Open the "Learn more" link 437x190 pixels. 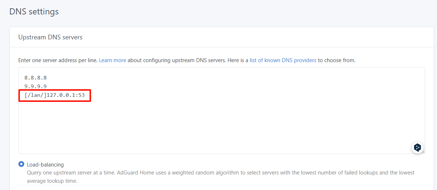click(x=112, y=60)
